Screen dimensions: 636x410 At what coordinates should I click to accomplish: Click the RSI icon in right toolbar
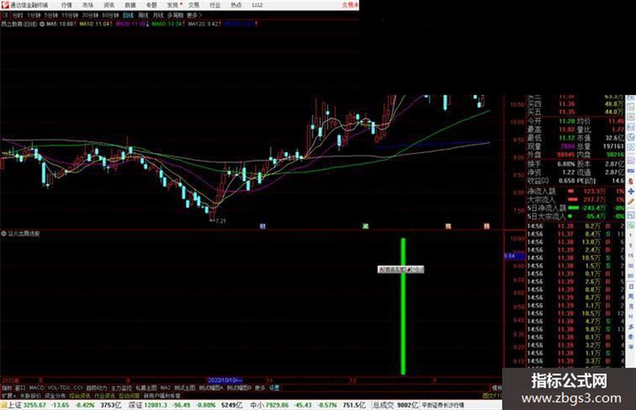click(x=631, y=171)
